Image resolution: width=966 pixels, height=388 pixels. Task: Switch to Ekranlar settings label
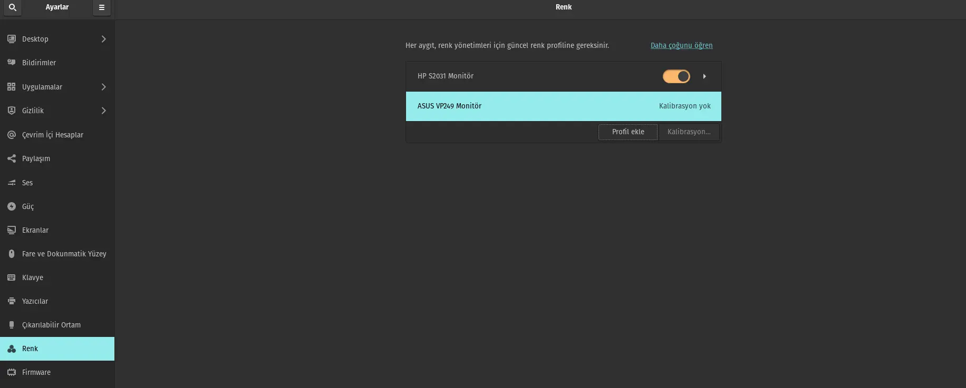pyautogui.click(x=35, y=230)
